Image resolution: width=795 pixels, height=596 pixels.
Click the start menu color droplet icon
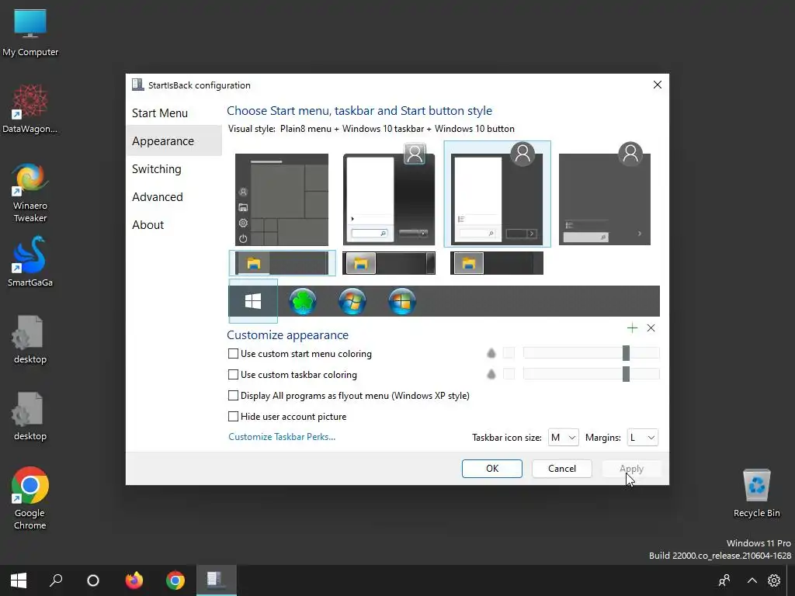tap(491, 353)
